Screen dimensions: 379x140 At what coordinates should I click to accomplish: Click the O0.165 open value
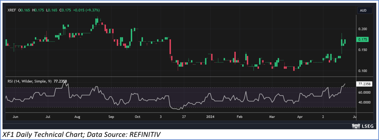click(x=25, y=10)
